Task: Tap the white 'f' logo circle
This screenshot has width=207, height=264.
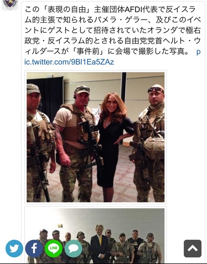Action: click(34, 248)
